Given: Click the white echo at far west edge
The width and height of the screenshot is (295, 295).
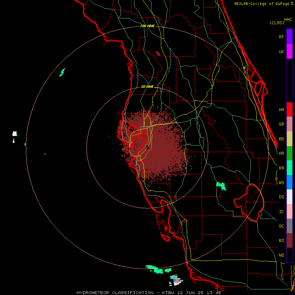Looking at the screenshot, I should 14,134.
